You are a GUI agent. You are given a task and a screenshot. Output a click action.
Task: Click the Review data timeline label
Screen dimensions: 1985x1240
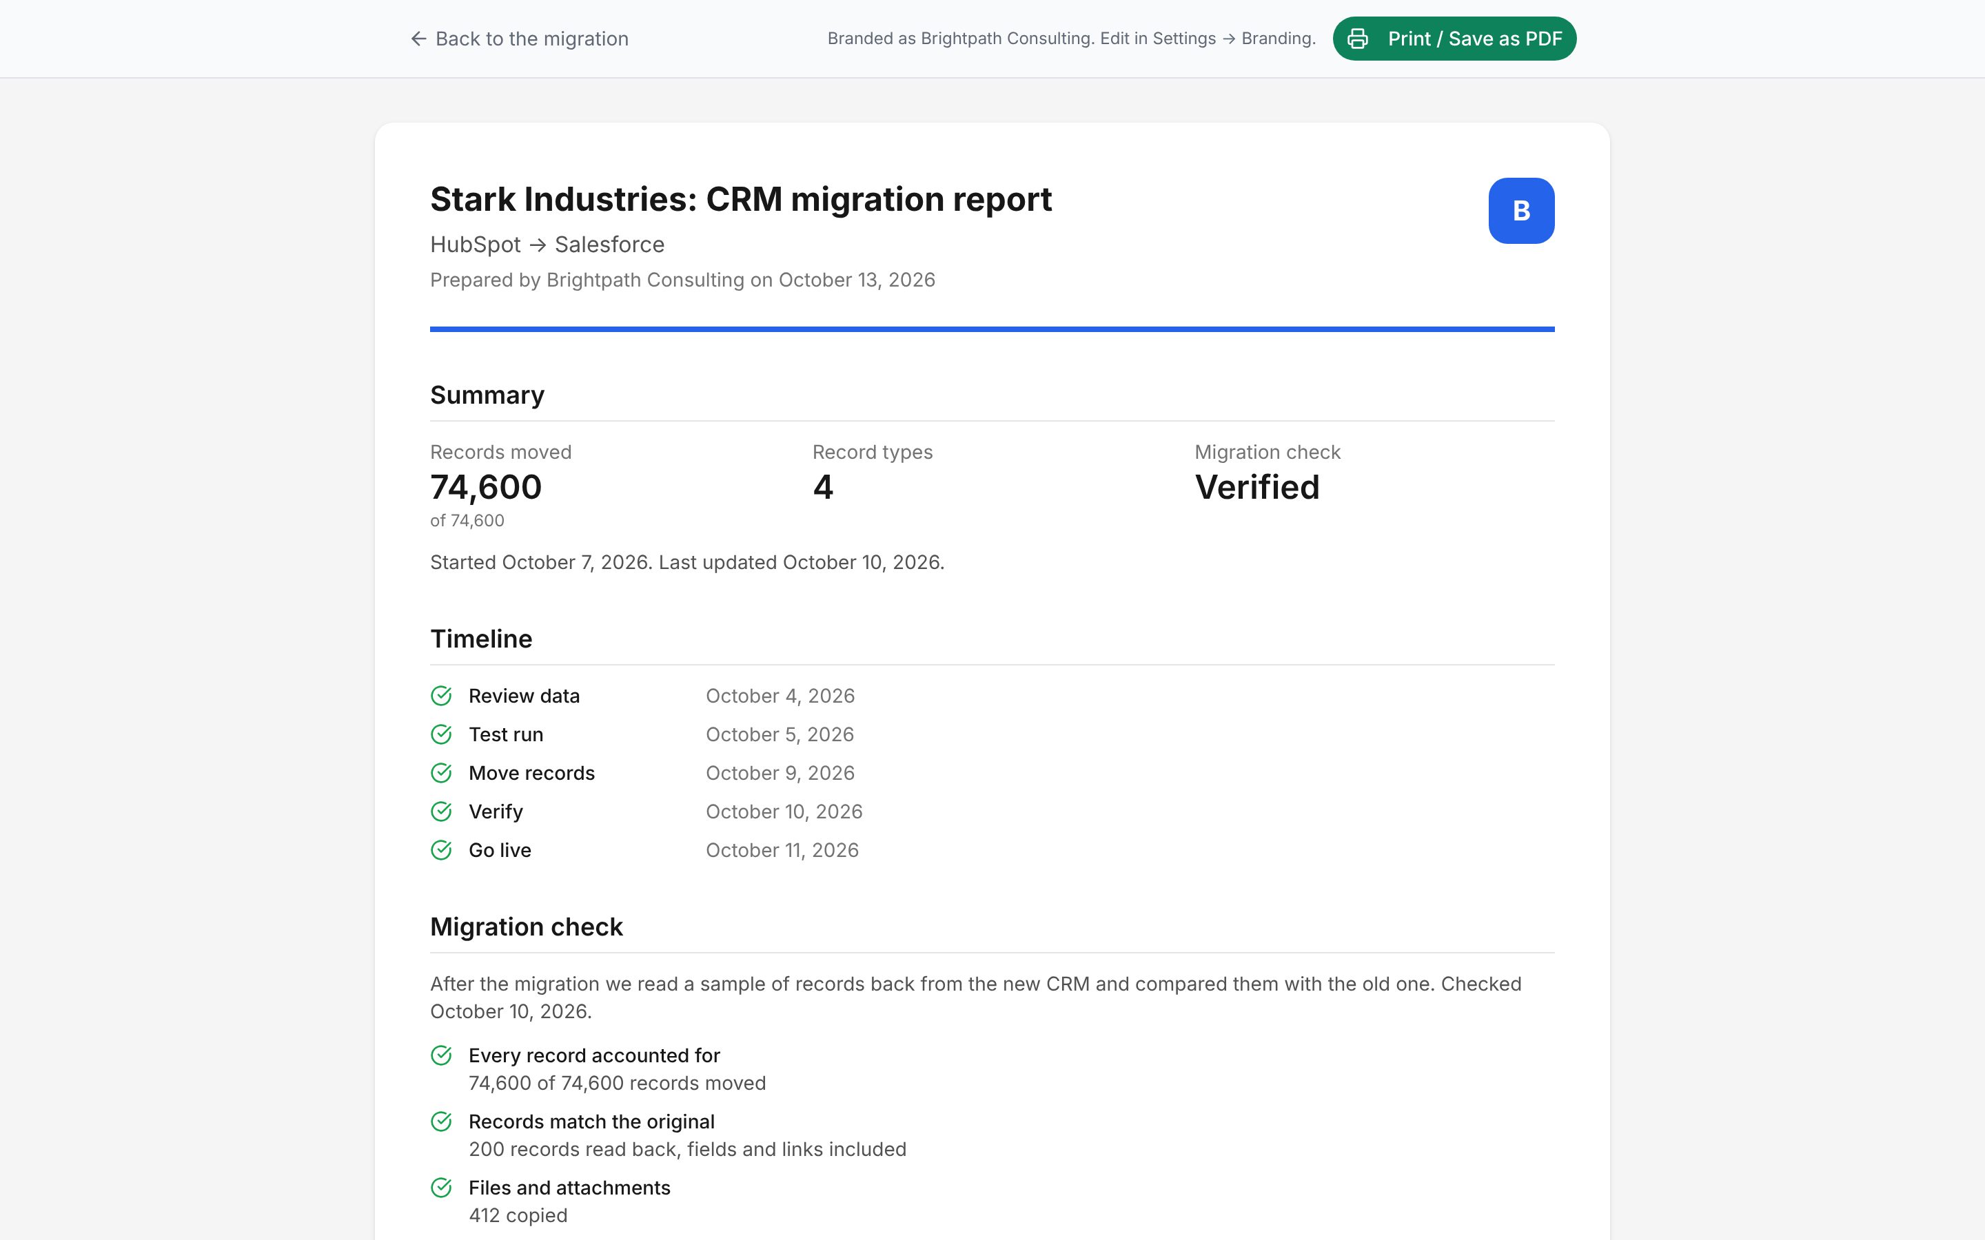524,696
